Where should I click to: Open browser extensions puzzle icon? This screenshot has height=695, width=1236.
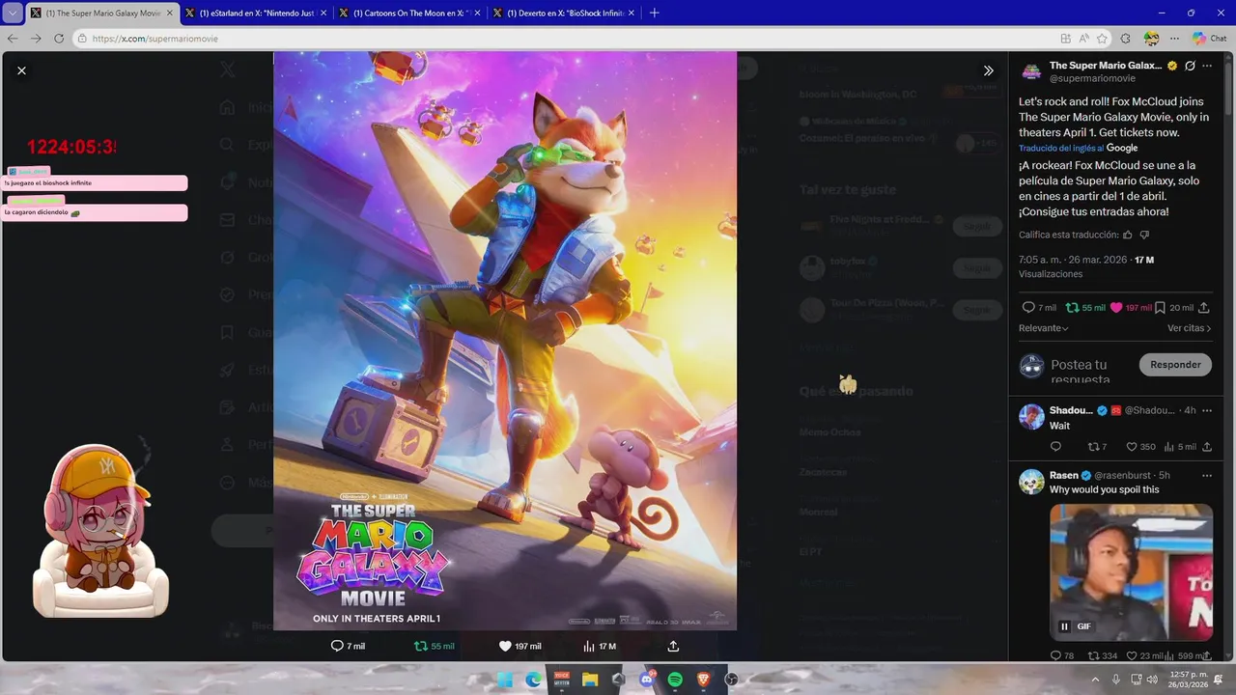pos(1125,39)
